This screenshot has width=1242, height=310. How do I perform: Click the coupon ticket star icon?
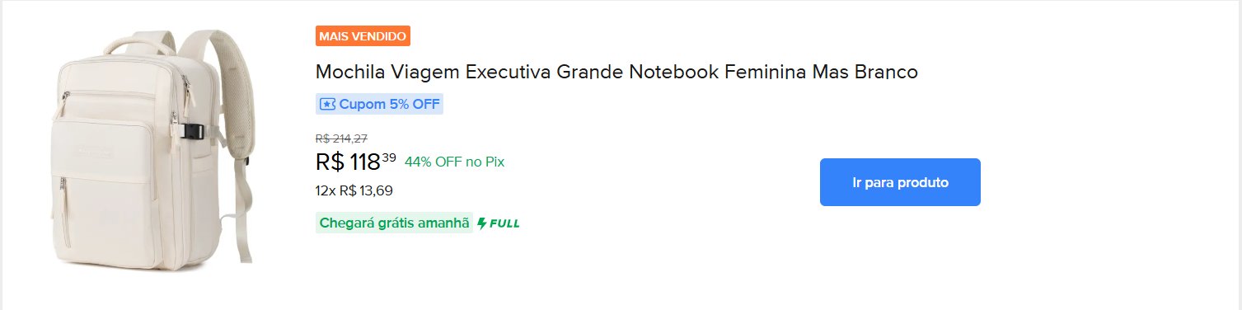click(327, 104)
